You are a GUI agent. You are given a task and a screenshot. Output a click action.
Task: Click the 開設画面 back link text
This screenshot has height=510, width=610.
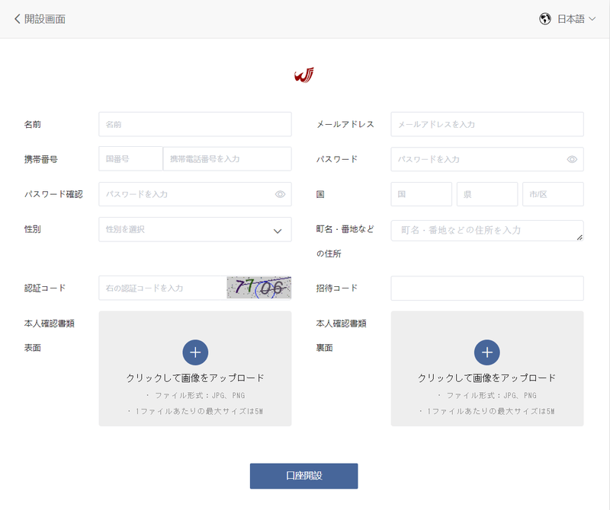45,19
